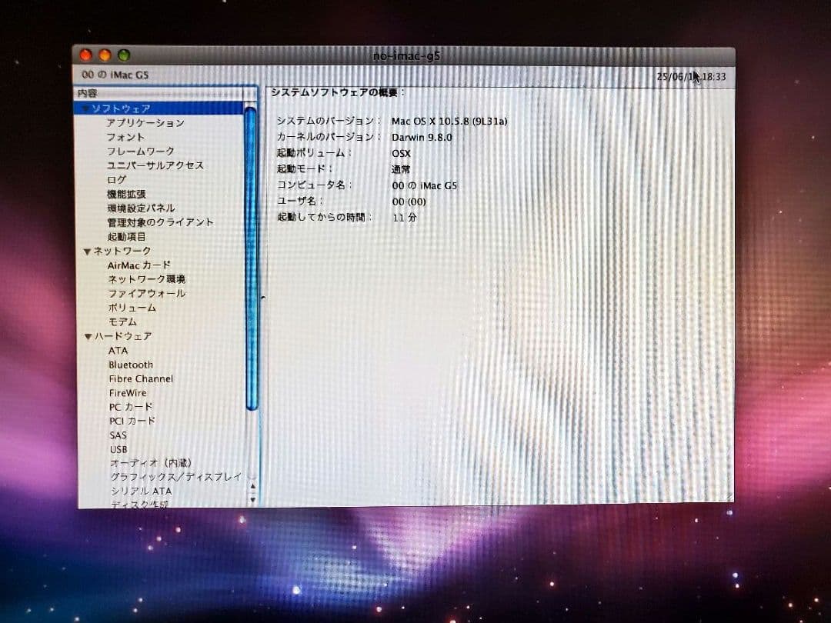
Task: Show Bluetooth hardware information
Action: pos(131,364)
